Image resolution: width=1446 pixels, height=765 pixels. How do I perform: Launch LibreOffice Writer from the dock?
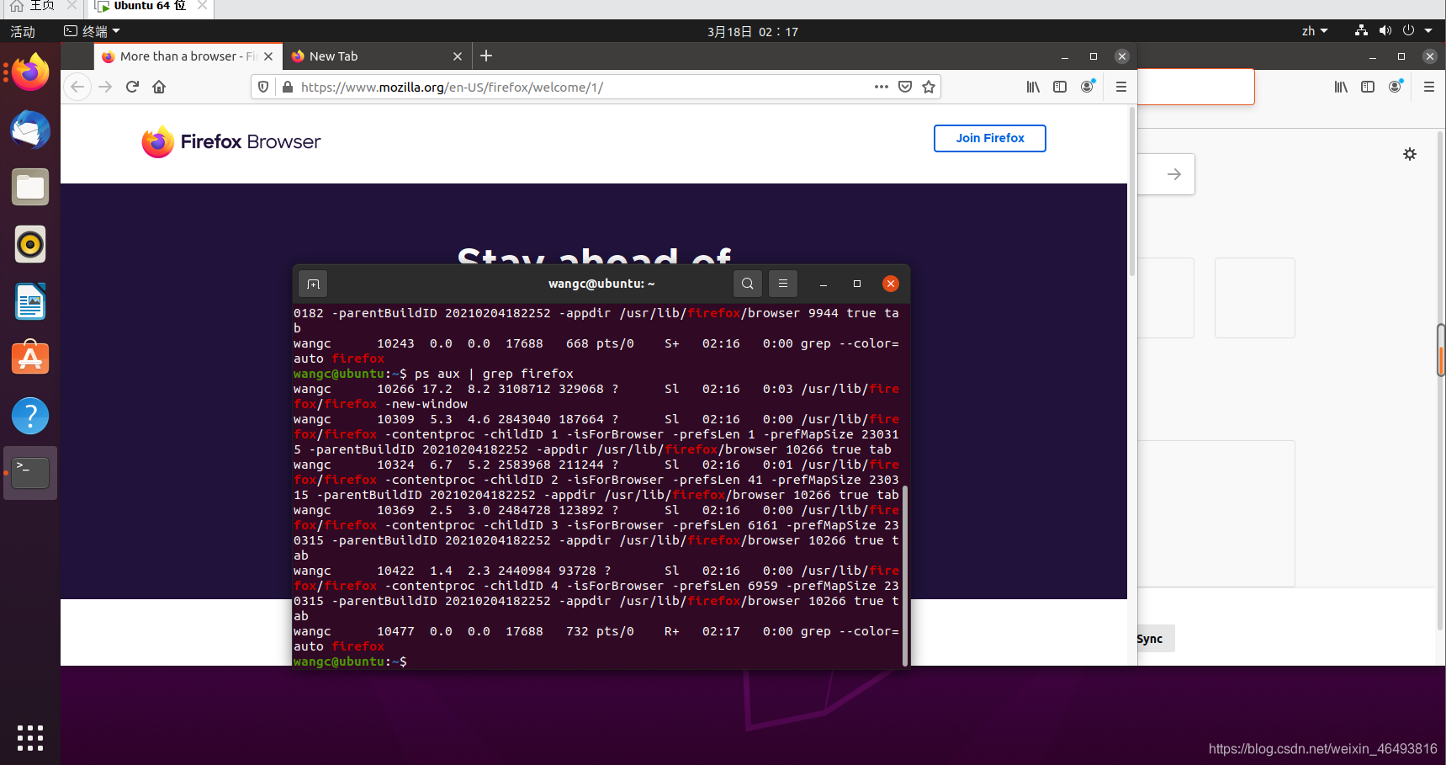[x=30, y=301]
